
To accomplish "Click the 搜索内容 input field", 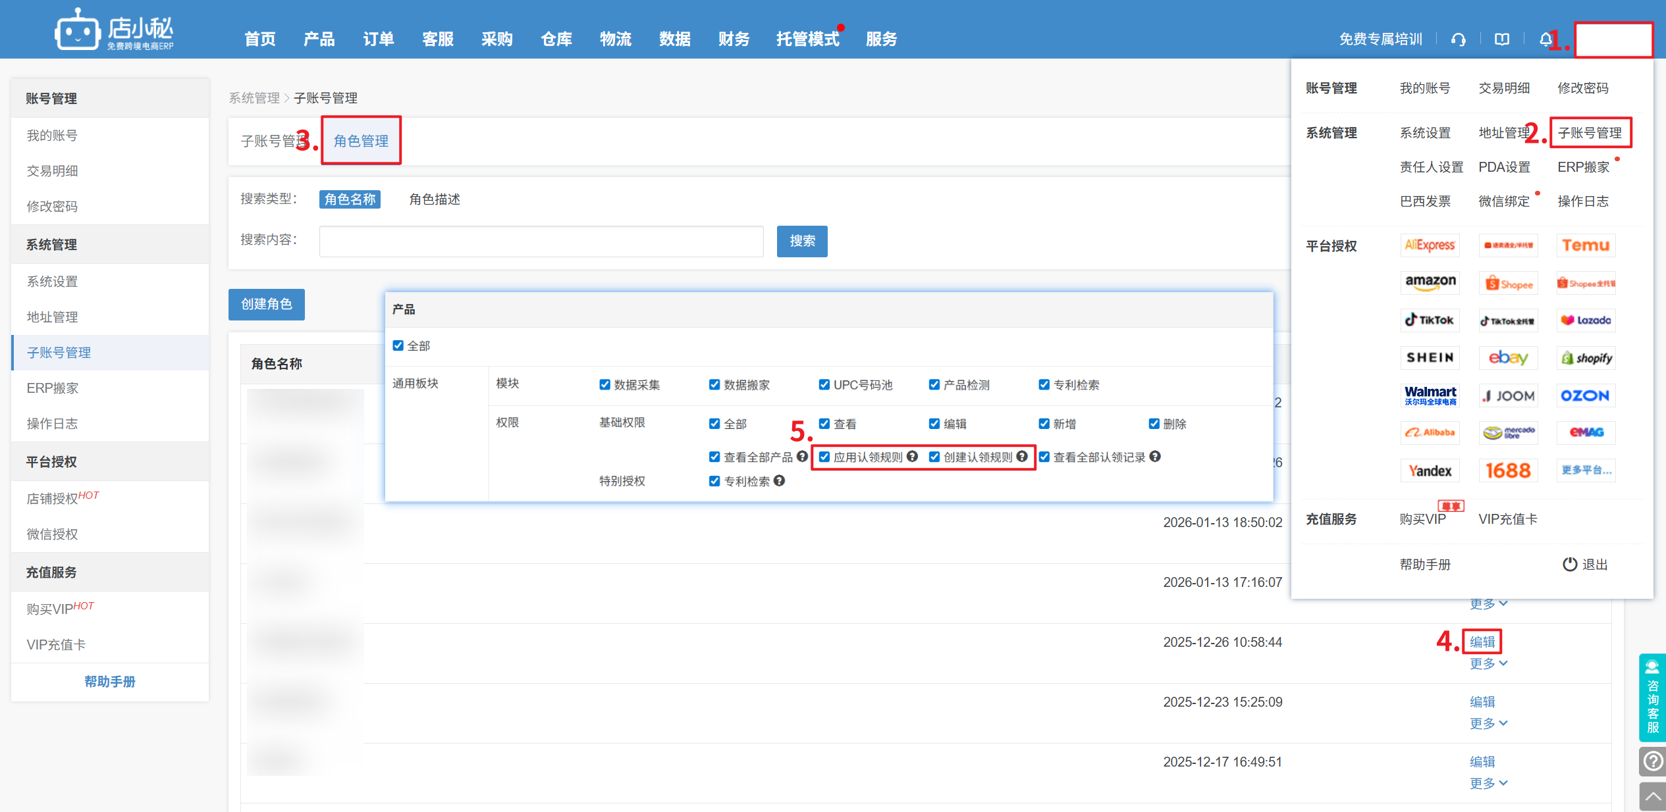I will [541, 241].
